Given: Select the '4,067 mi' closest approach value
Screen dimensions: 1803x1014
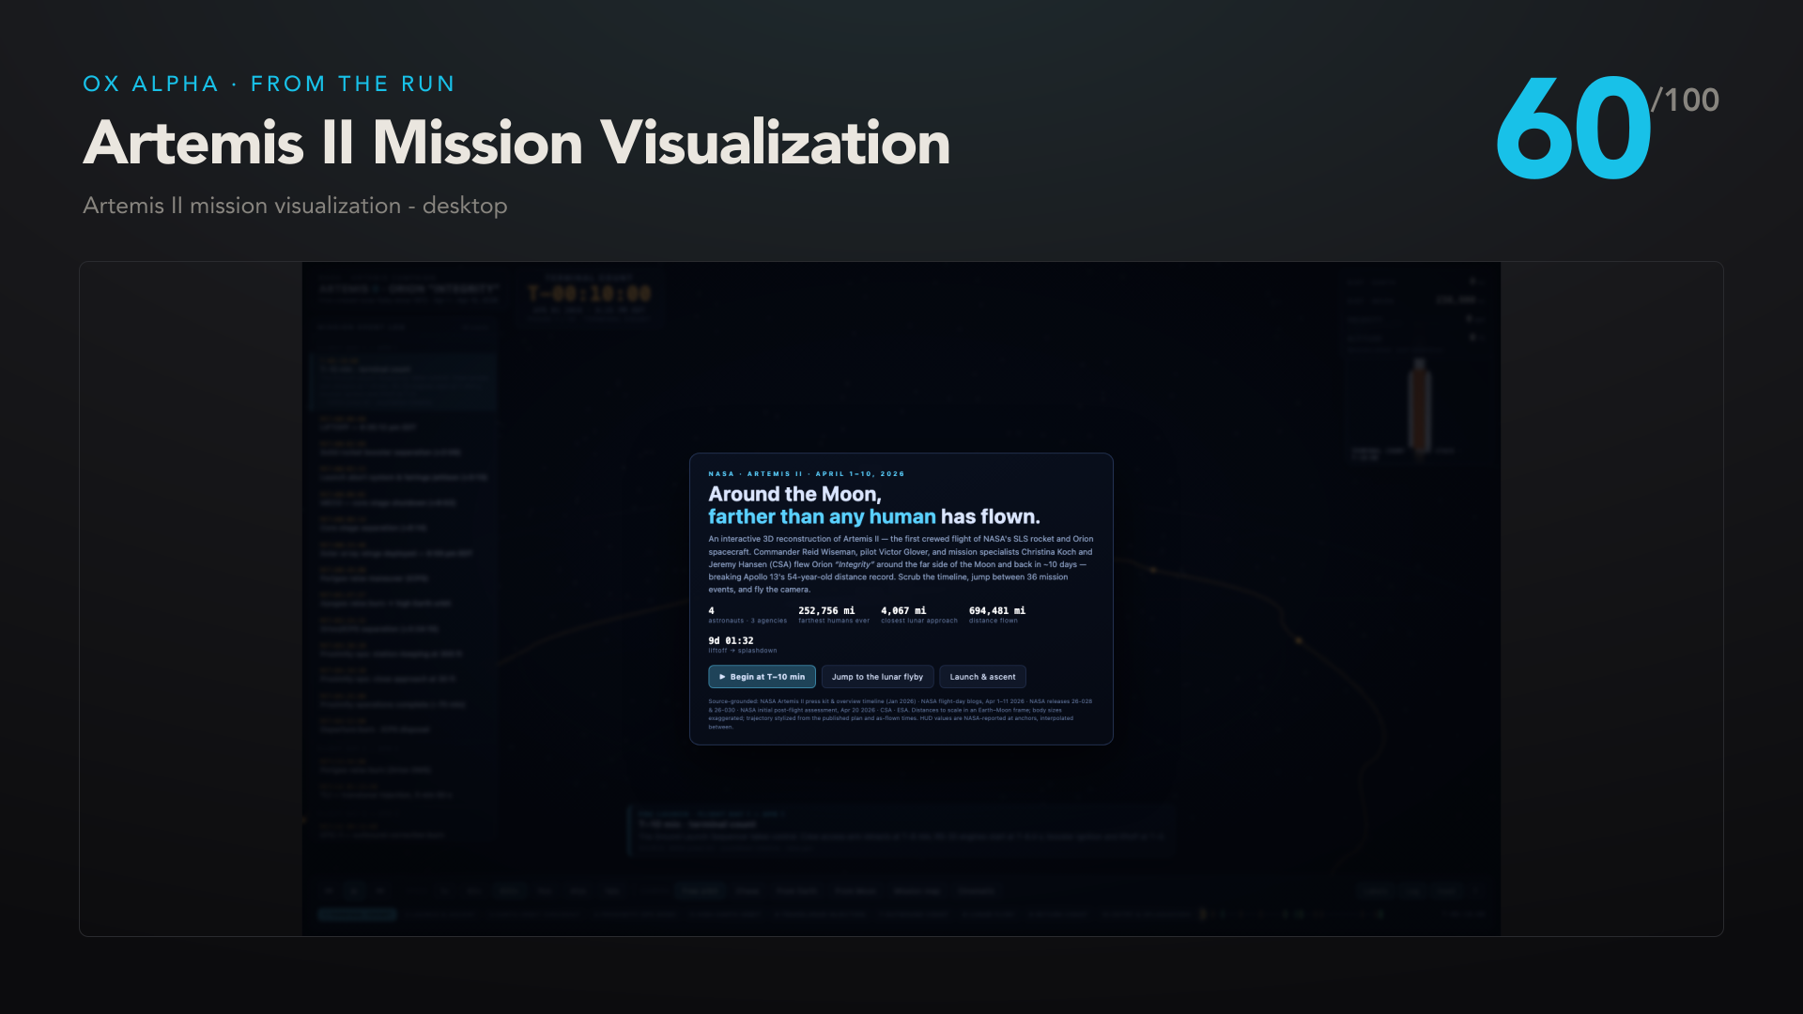Looking at the screenshot, I should [903, 610].
